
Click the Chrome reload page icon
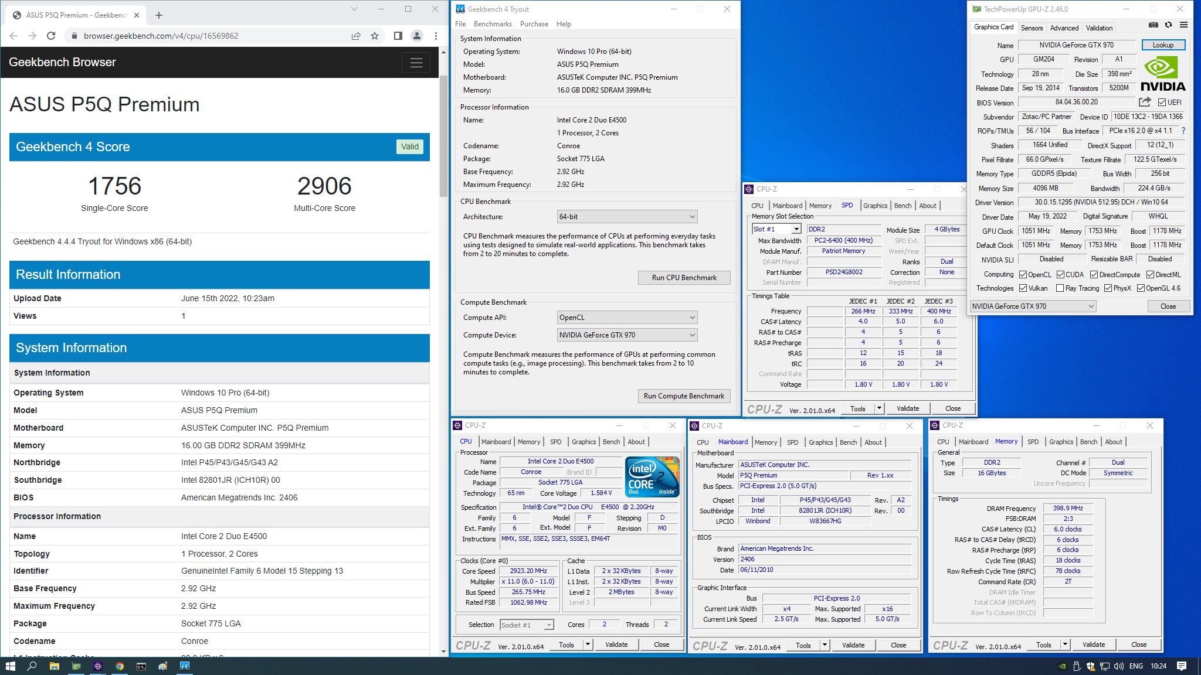51,36
